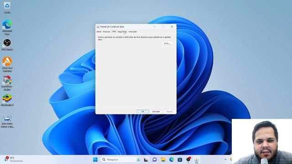This screenshot has width=292, height=164.
Task: Open Microsoft Edge on the taskbar
Action: (172, 159)
